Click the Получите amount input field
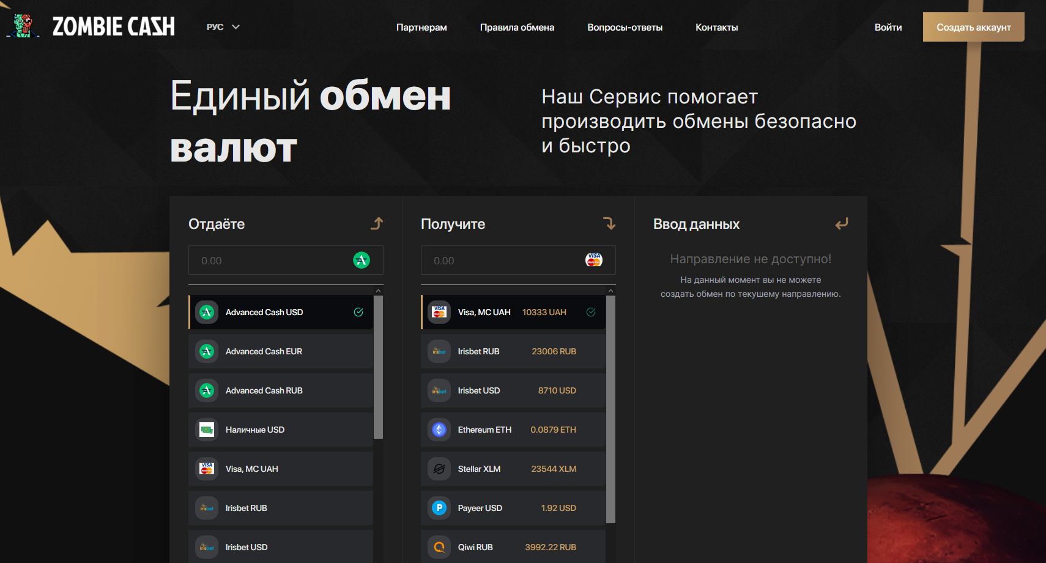Image resolution: width=1046 pixels, height=563 pixels. click(518, 260)
